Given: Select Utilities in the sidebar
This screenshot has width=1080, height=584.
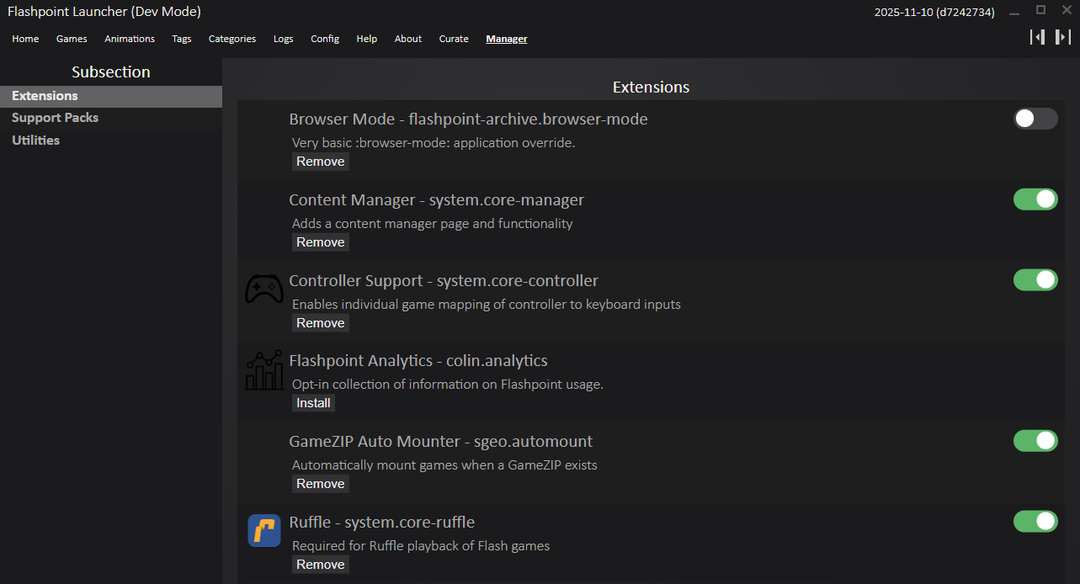Looking at the screenshot, I should click(36, 141).
